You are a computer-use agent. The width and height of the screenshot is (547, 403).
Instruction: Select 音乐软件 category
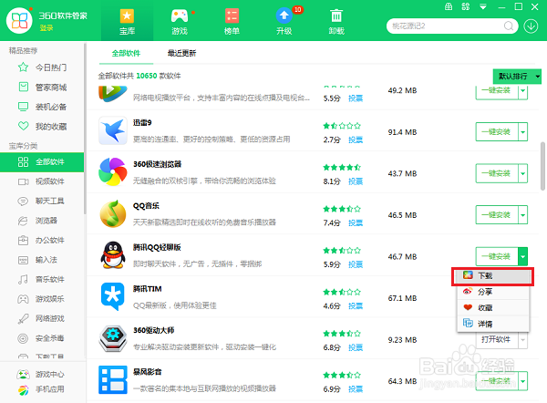pos(42,279)
